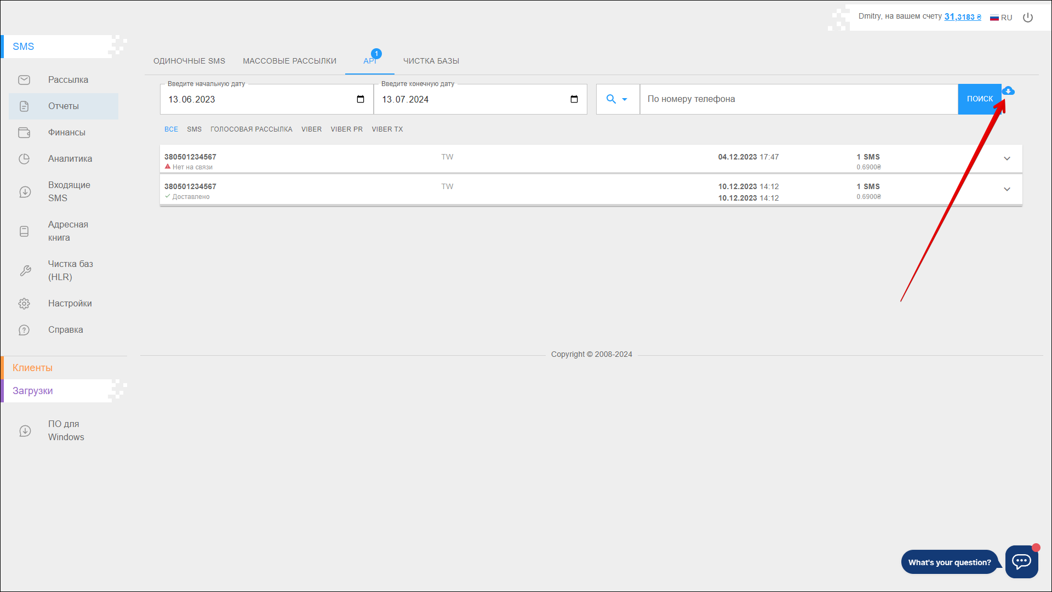Open the start date calendar picker

point(360,99)
